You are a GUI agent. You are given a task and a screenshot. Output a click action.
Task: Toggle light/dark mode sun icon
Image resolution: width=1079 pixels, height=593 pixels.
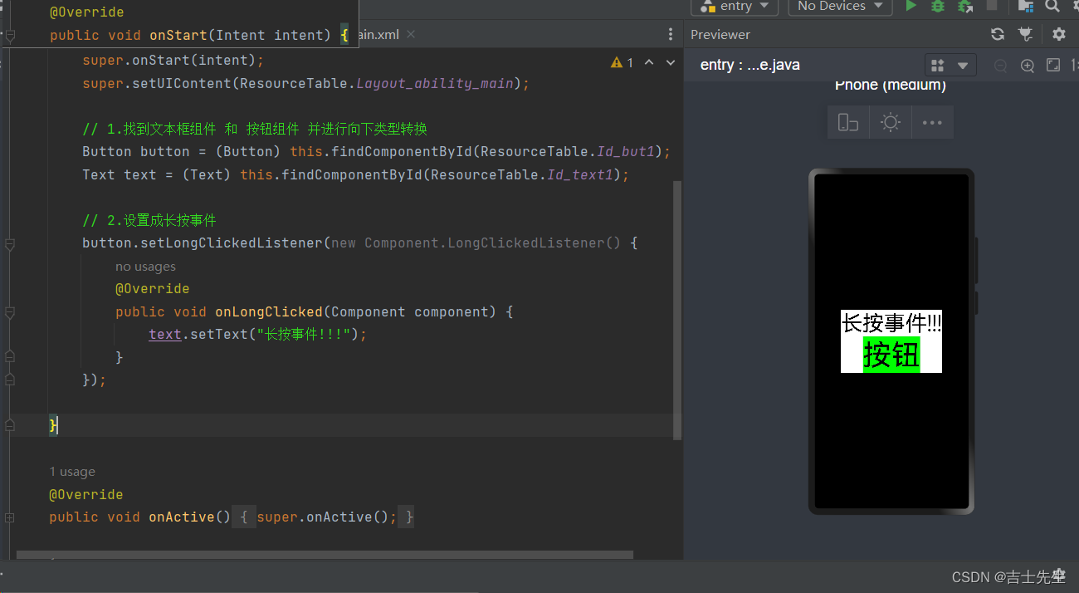[x=891, y=123]
